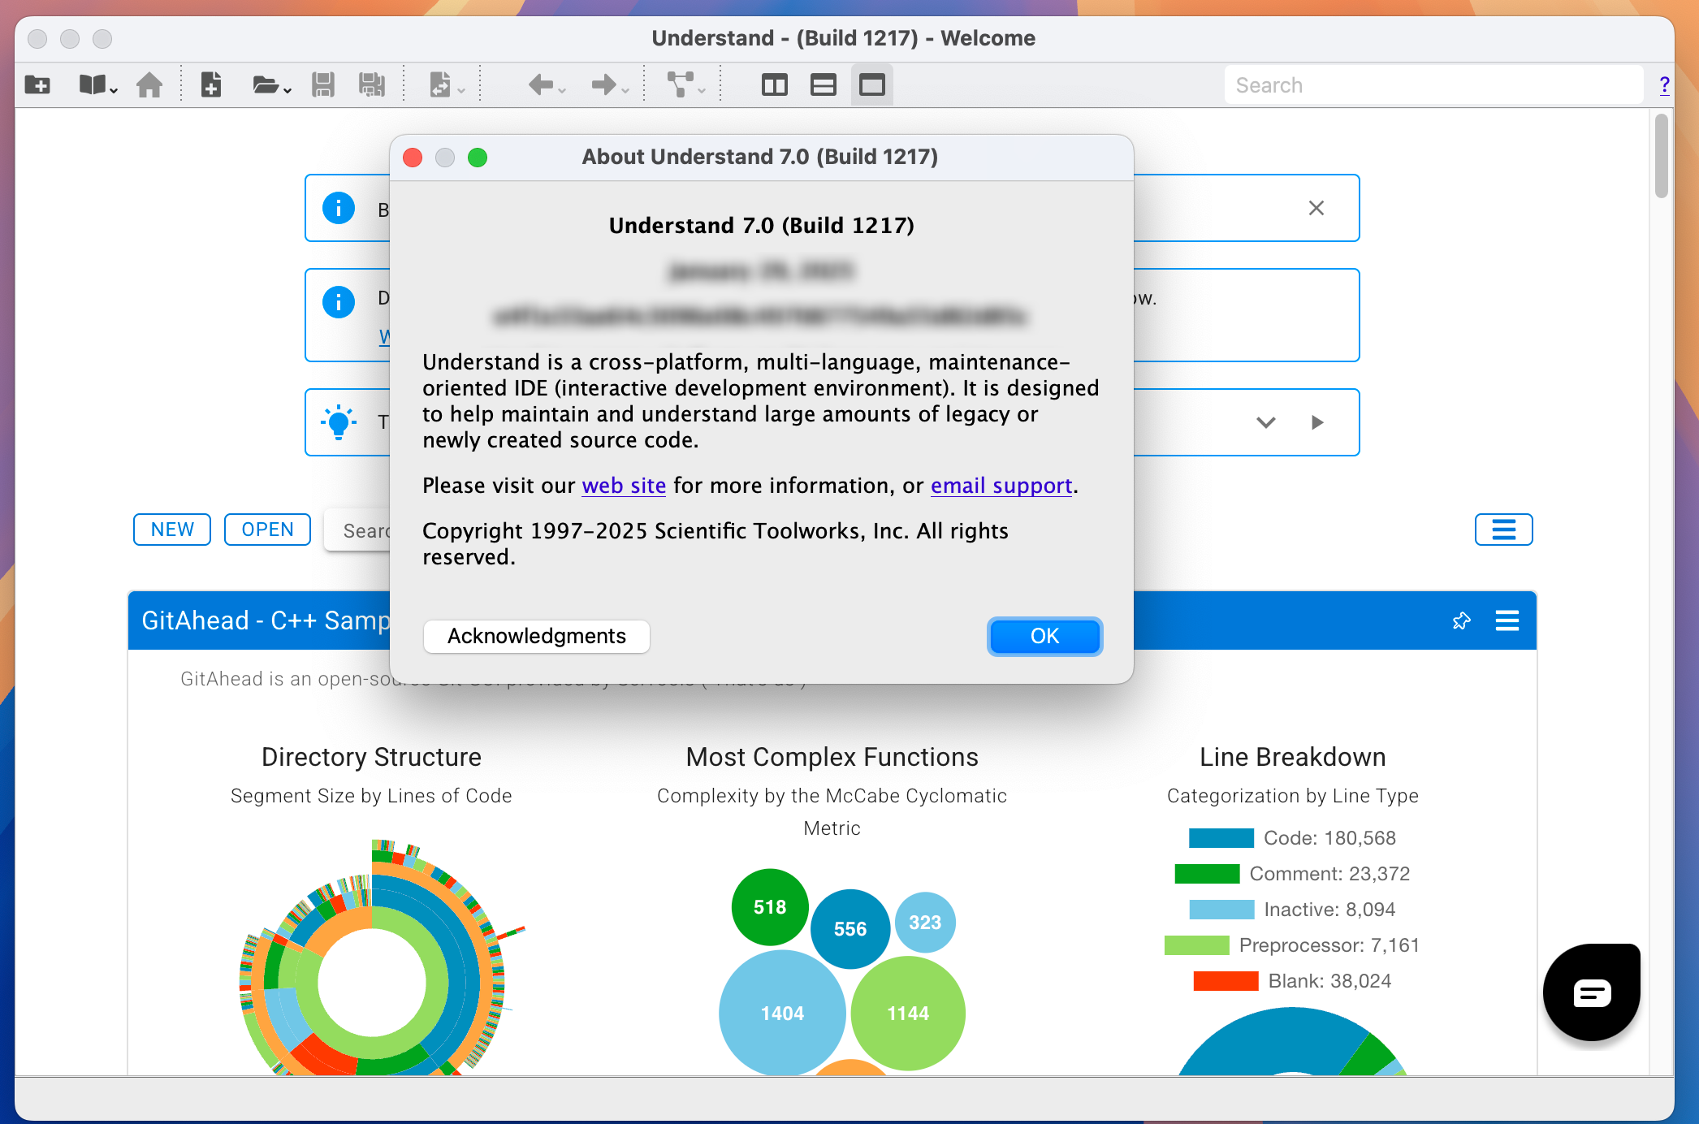Create a new file with toolbar icon
Image resolution: width=1699 pixels, height=1124 pixels.
click(x=211, y=84)
